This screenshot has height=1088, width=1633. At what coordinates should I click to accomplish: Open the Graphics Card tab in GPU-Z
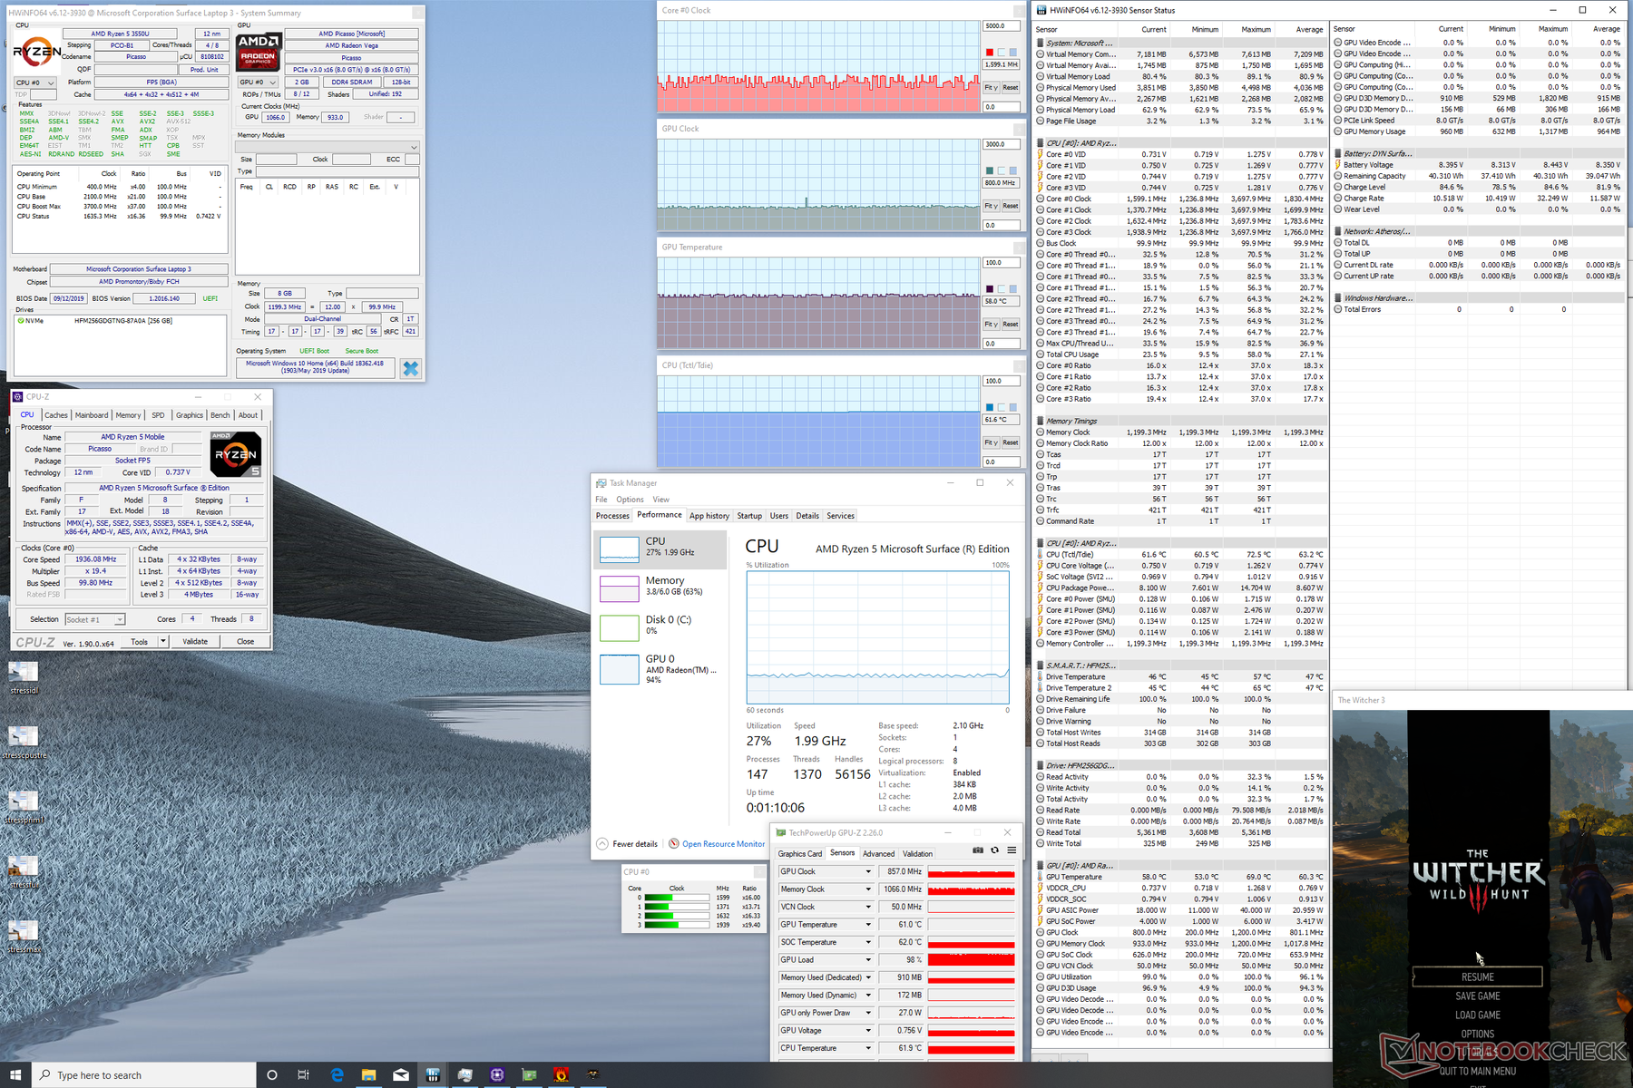coord(800,853)
